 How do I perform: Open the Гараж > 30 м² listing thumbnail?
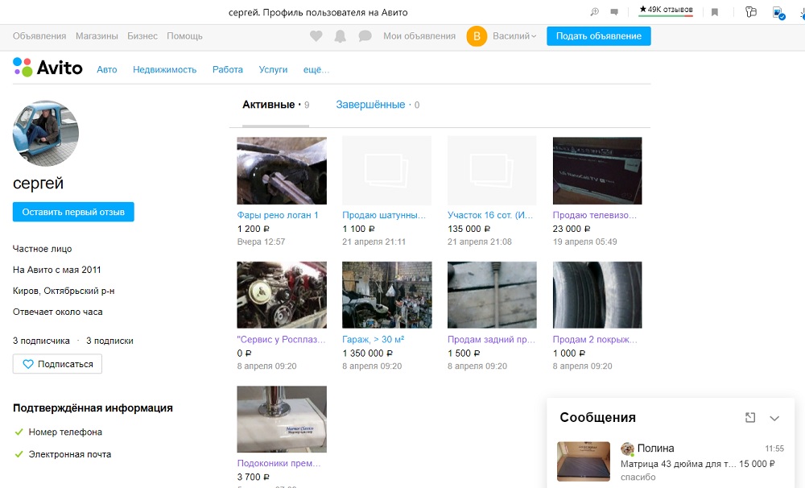[x=386, y=295]
